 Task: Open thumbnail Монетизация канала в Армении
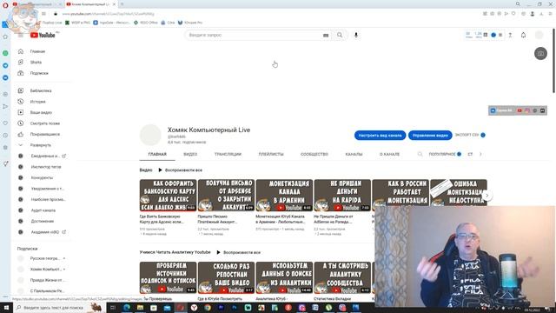click(284, 195)
